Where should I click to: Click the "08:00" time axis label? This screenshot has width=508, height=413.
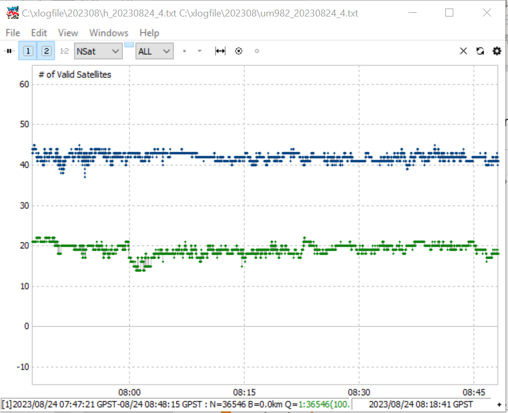pyautogui.click(x=130, y=392)
